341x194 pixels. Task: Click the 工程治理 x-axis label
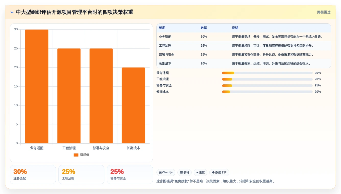[69, 148]
